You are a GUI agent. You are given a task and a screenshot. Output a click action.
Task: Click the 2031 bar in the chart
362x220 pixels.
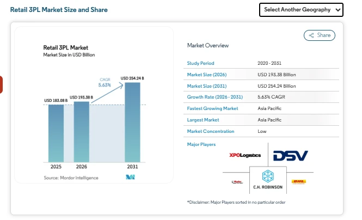(x=132, y=122)
